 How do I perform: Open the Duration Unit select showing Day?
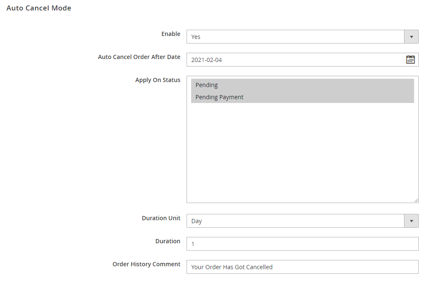pos(295,221)
